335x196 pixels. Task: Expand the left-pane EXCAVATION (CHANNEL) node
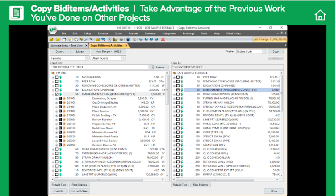53,90
